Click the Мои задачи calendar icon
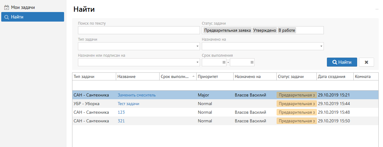 point(6,7)
